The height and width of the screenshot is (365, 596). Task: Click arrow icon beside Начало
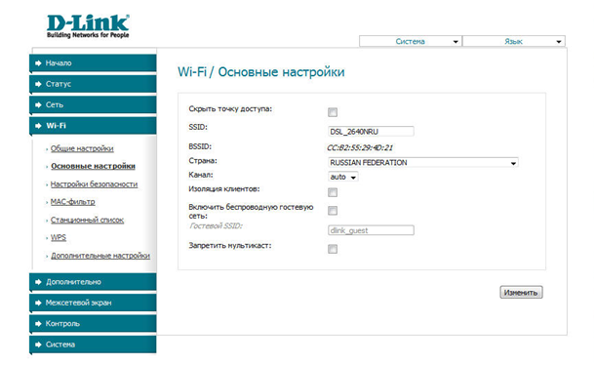pos(38,63)
